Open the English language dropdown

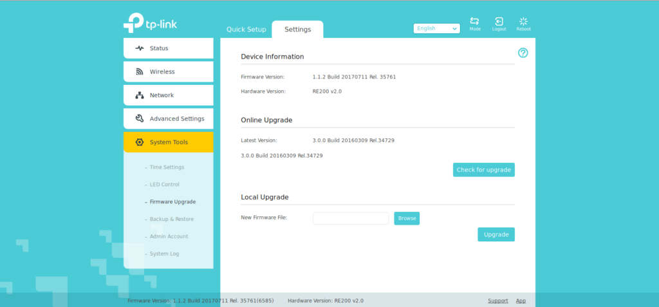coord(436,28)
